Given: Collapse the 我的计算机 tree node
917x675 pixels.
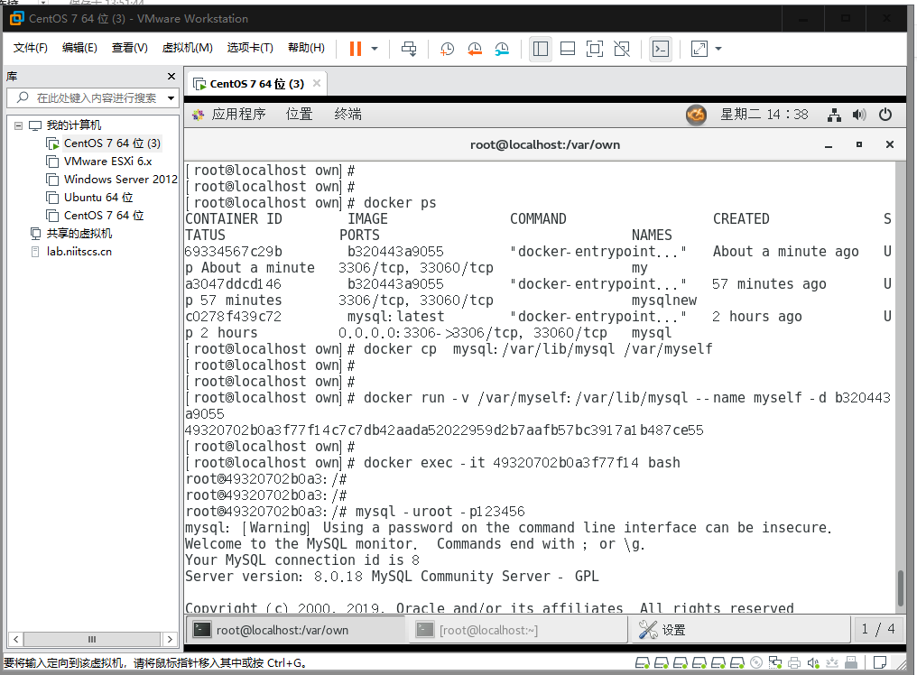Looking at the screenshot, I should tap(19, 125).
